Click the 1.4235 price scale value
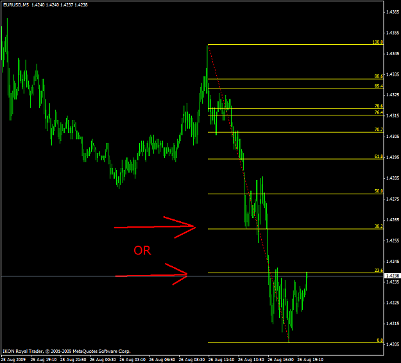The height and width of the screenshot is (363, 401). point(393,282)
